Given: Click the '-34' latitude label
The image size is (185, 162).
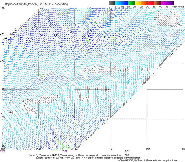Looking at the screenshot, I should point(2,61).
